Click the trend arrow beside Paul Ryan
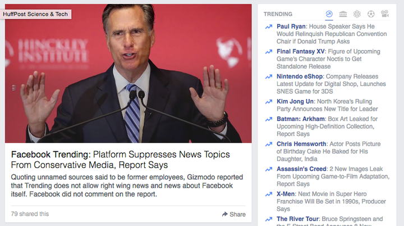This screenshot has height=226, width=404. click(269, 26)
